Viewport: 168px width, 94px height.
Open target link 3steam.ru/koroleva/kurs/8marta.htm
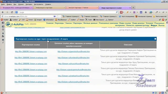coord(73,57)
